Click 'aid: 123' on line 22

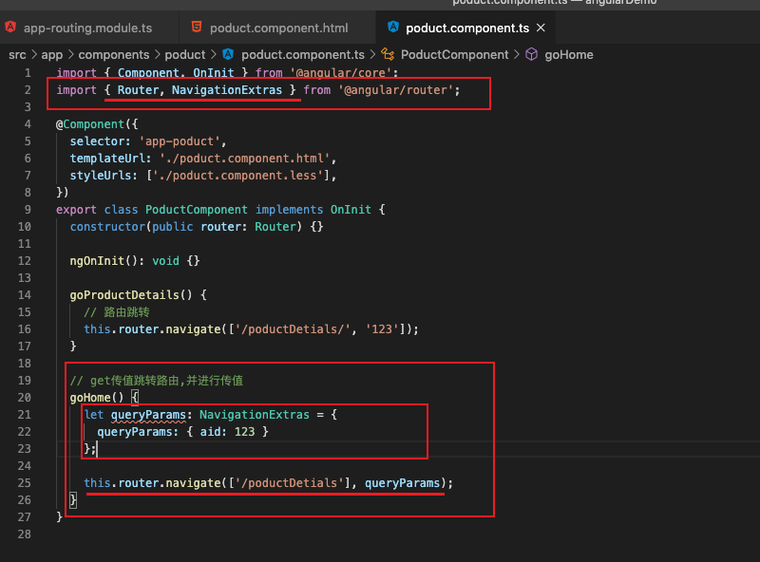click(x=227, y=432)
